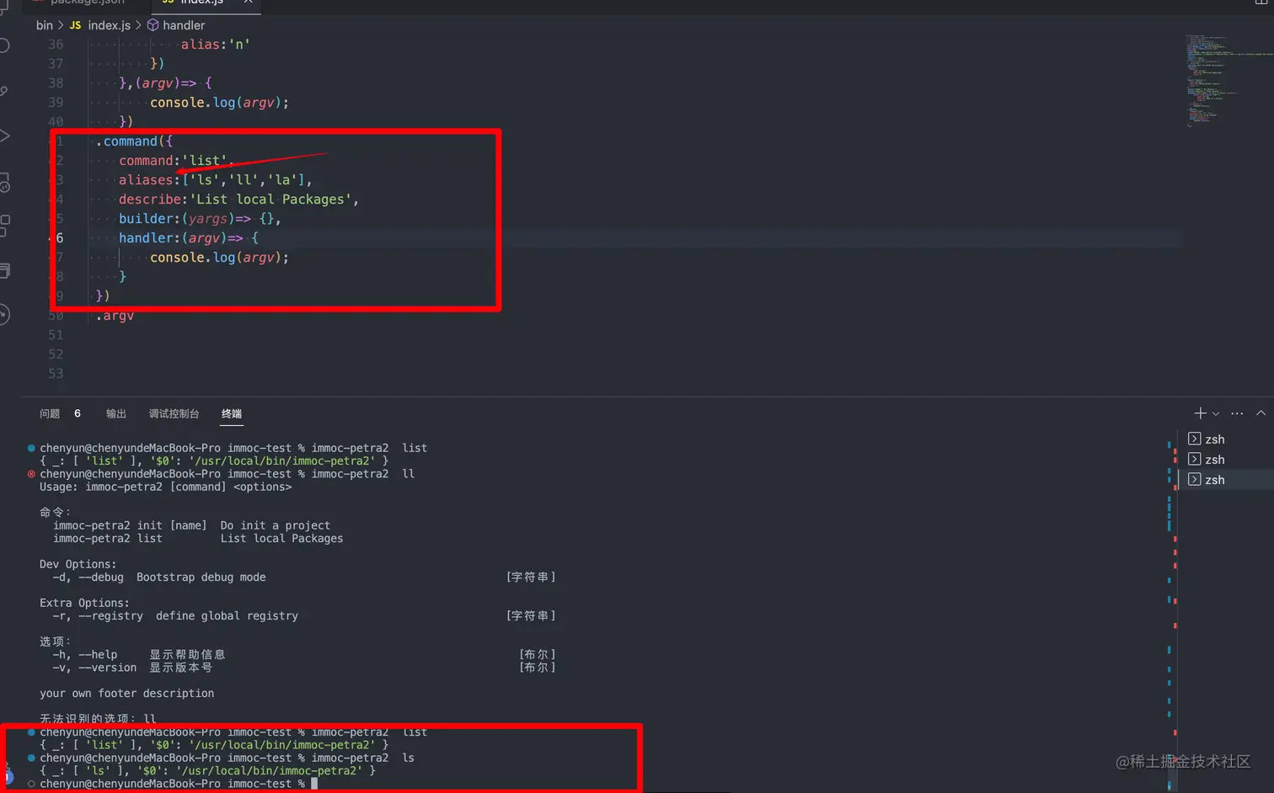Click the '-h, --help' option text
1274x793 pixels.
click(x=85, y=655)
